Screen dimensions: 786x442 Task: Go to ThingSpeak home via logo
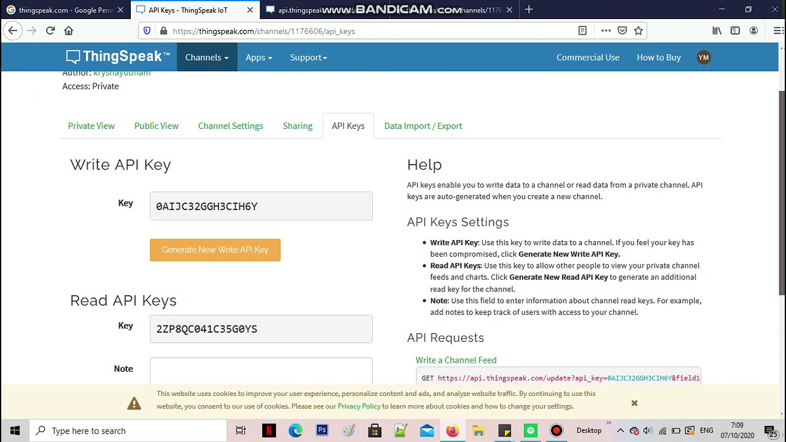click(118, 57)
